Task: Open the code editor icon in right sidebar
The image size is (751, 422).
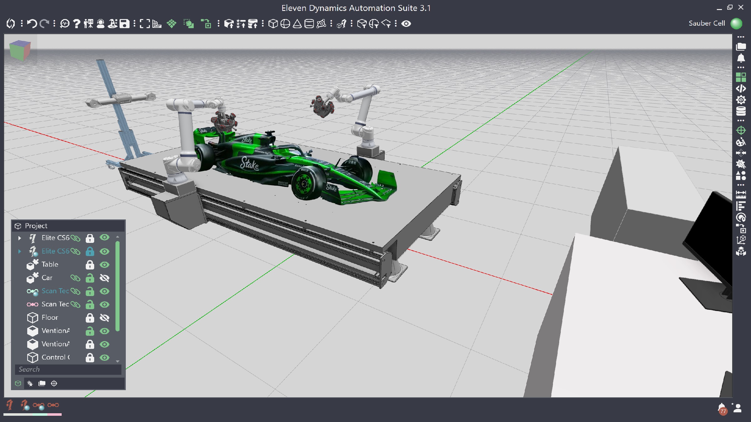Action: click(741, 88)
